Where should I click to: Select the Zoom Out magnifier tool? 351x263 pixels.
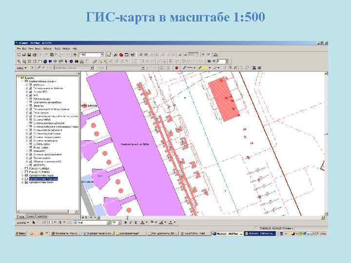point(24,61)
